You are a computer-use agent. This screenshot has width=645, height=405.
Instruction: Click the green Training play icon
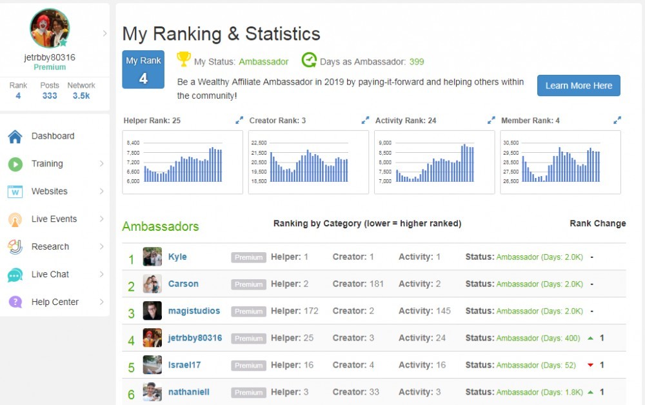click(15, 164)
